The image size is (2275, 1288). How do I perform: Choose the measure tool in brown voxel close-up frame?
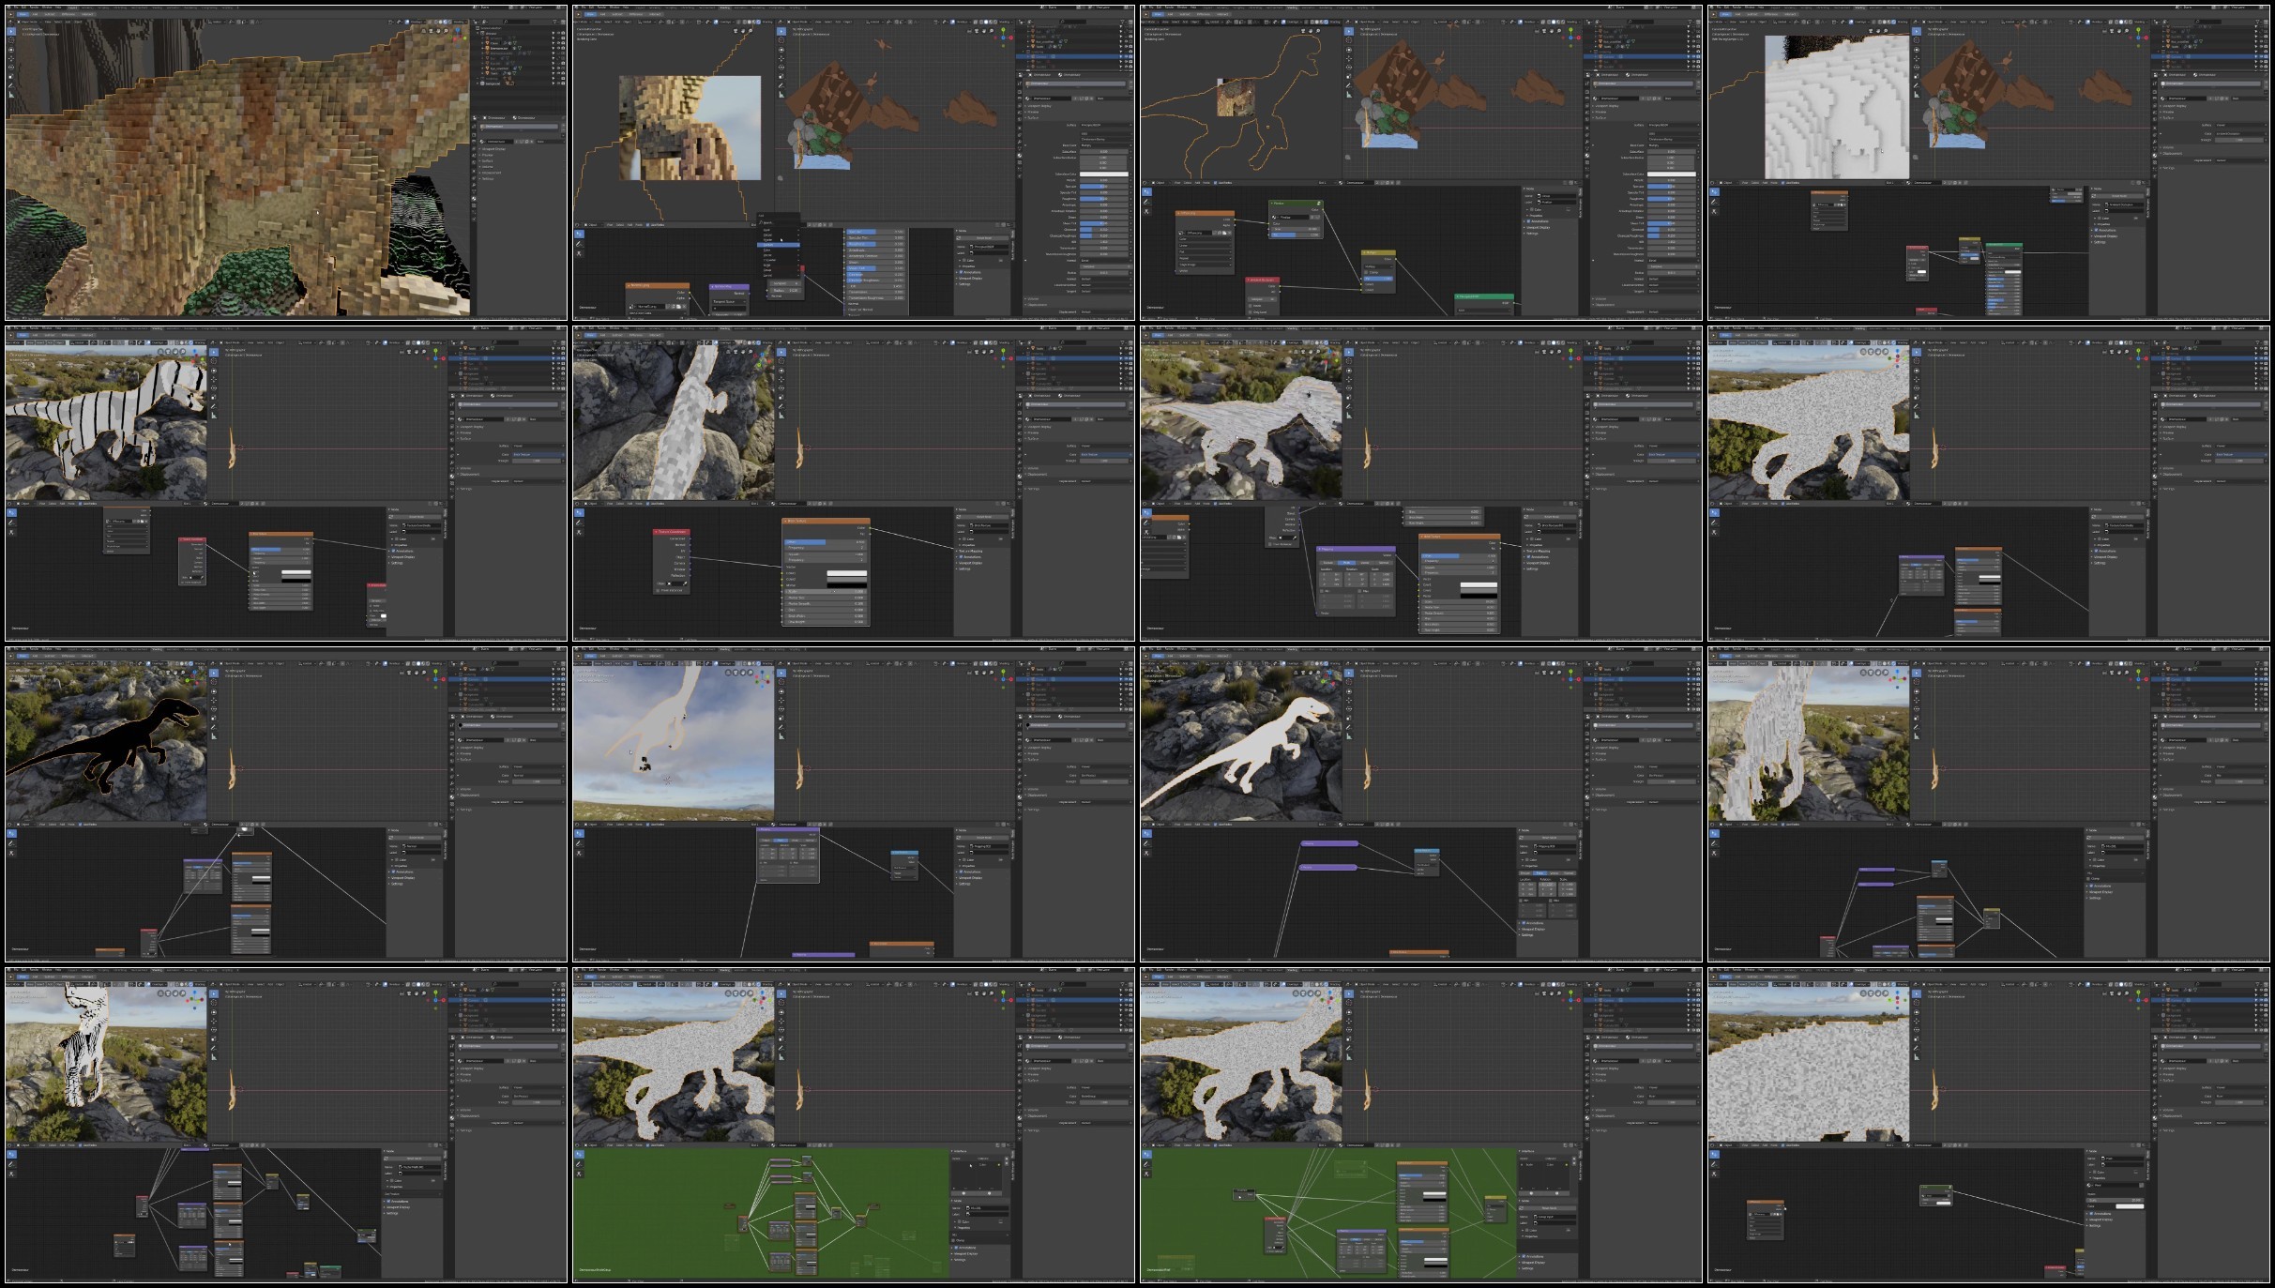11,94
